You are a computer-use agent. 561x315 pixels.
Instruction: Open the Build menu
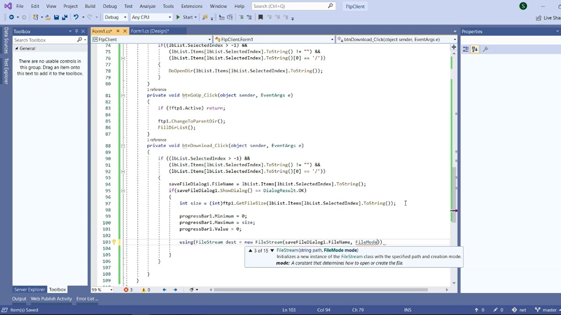(90, 6)
